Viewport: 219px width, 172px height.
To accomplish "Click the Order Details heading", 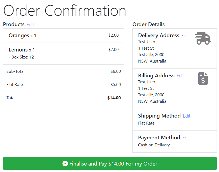I will [148, 24].
